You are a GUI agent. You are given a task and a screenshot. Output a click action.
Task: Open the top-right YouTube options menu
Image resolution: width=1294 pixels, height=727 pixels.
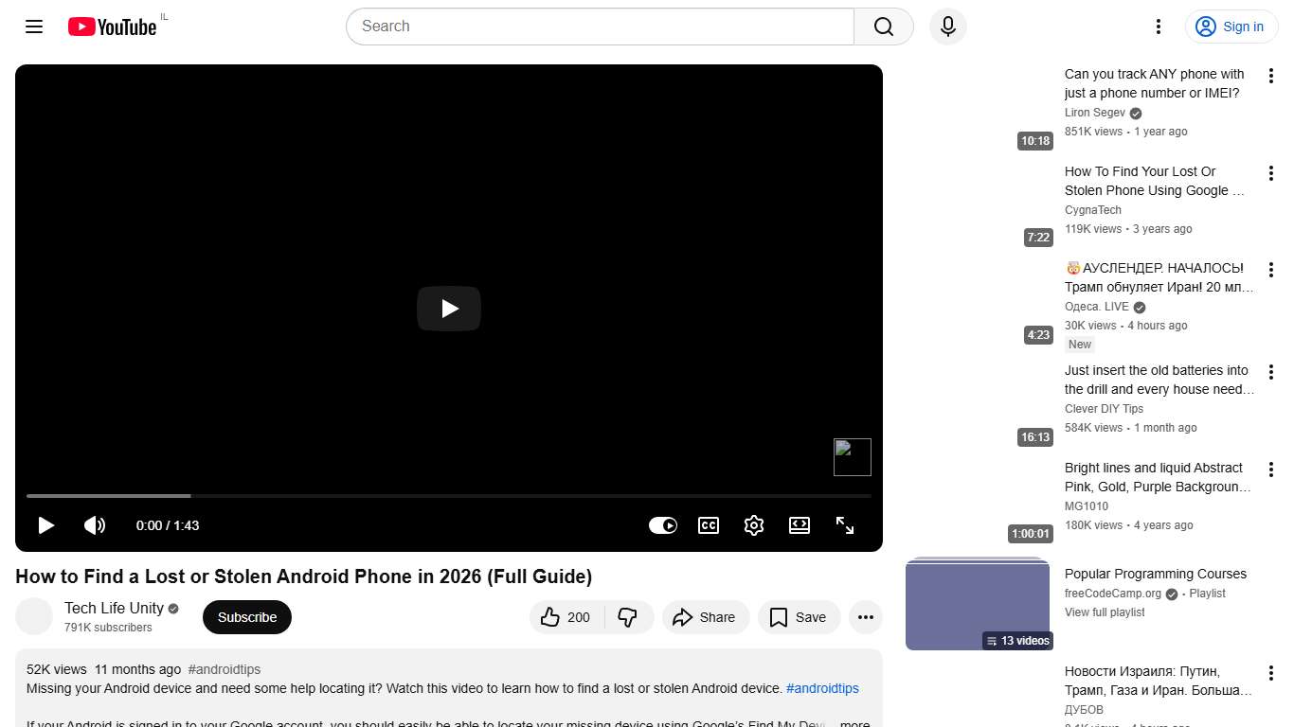pos(1158,27)
